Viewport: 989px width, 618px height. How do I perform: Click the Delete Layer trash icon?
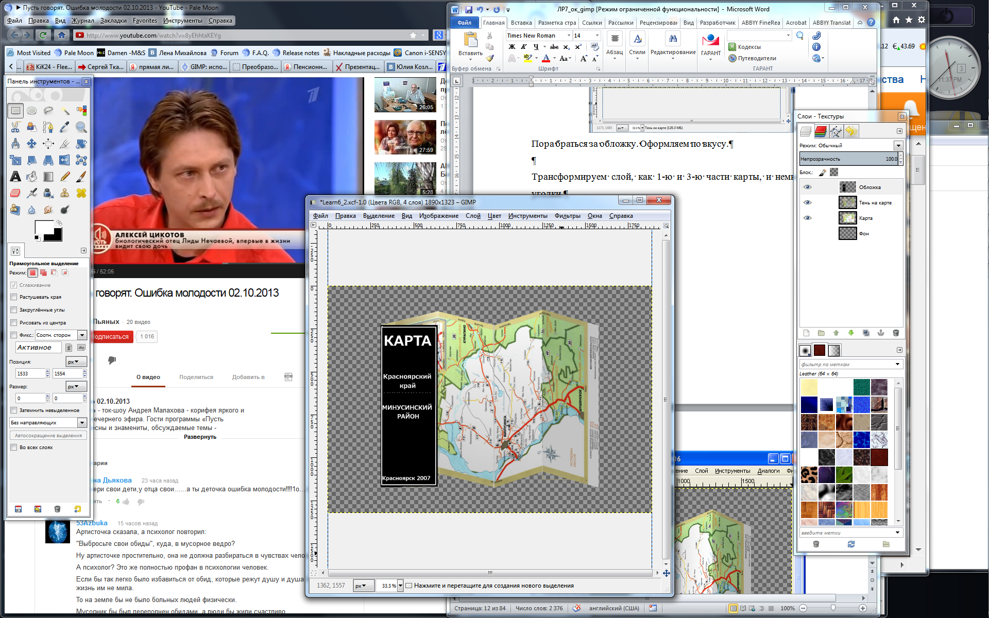pos(896,333)
